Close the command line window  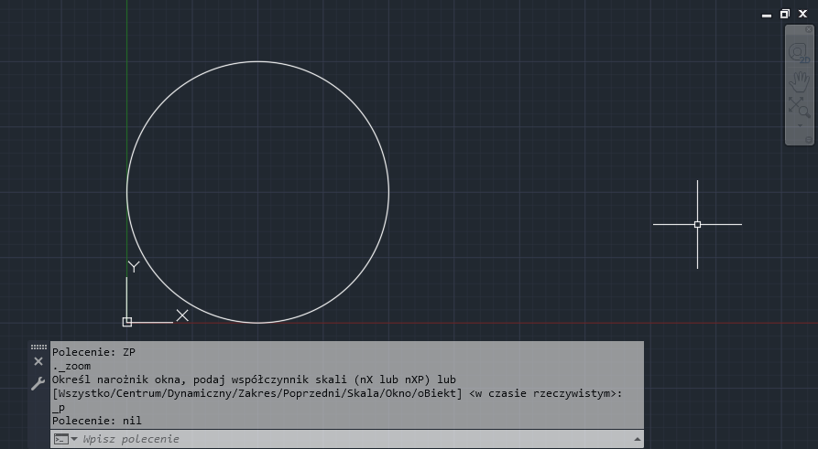(38, 361)
